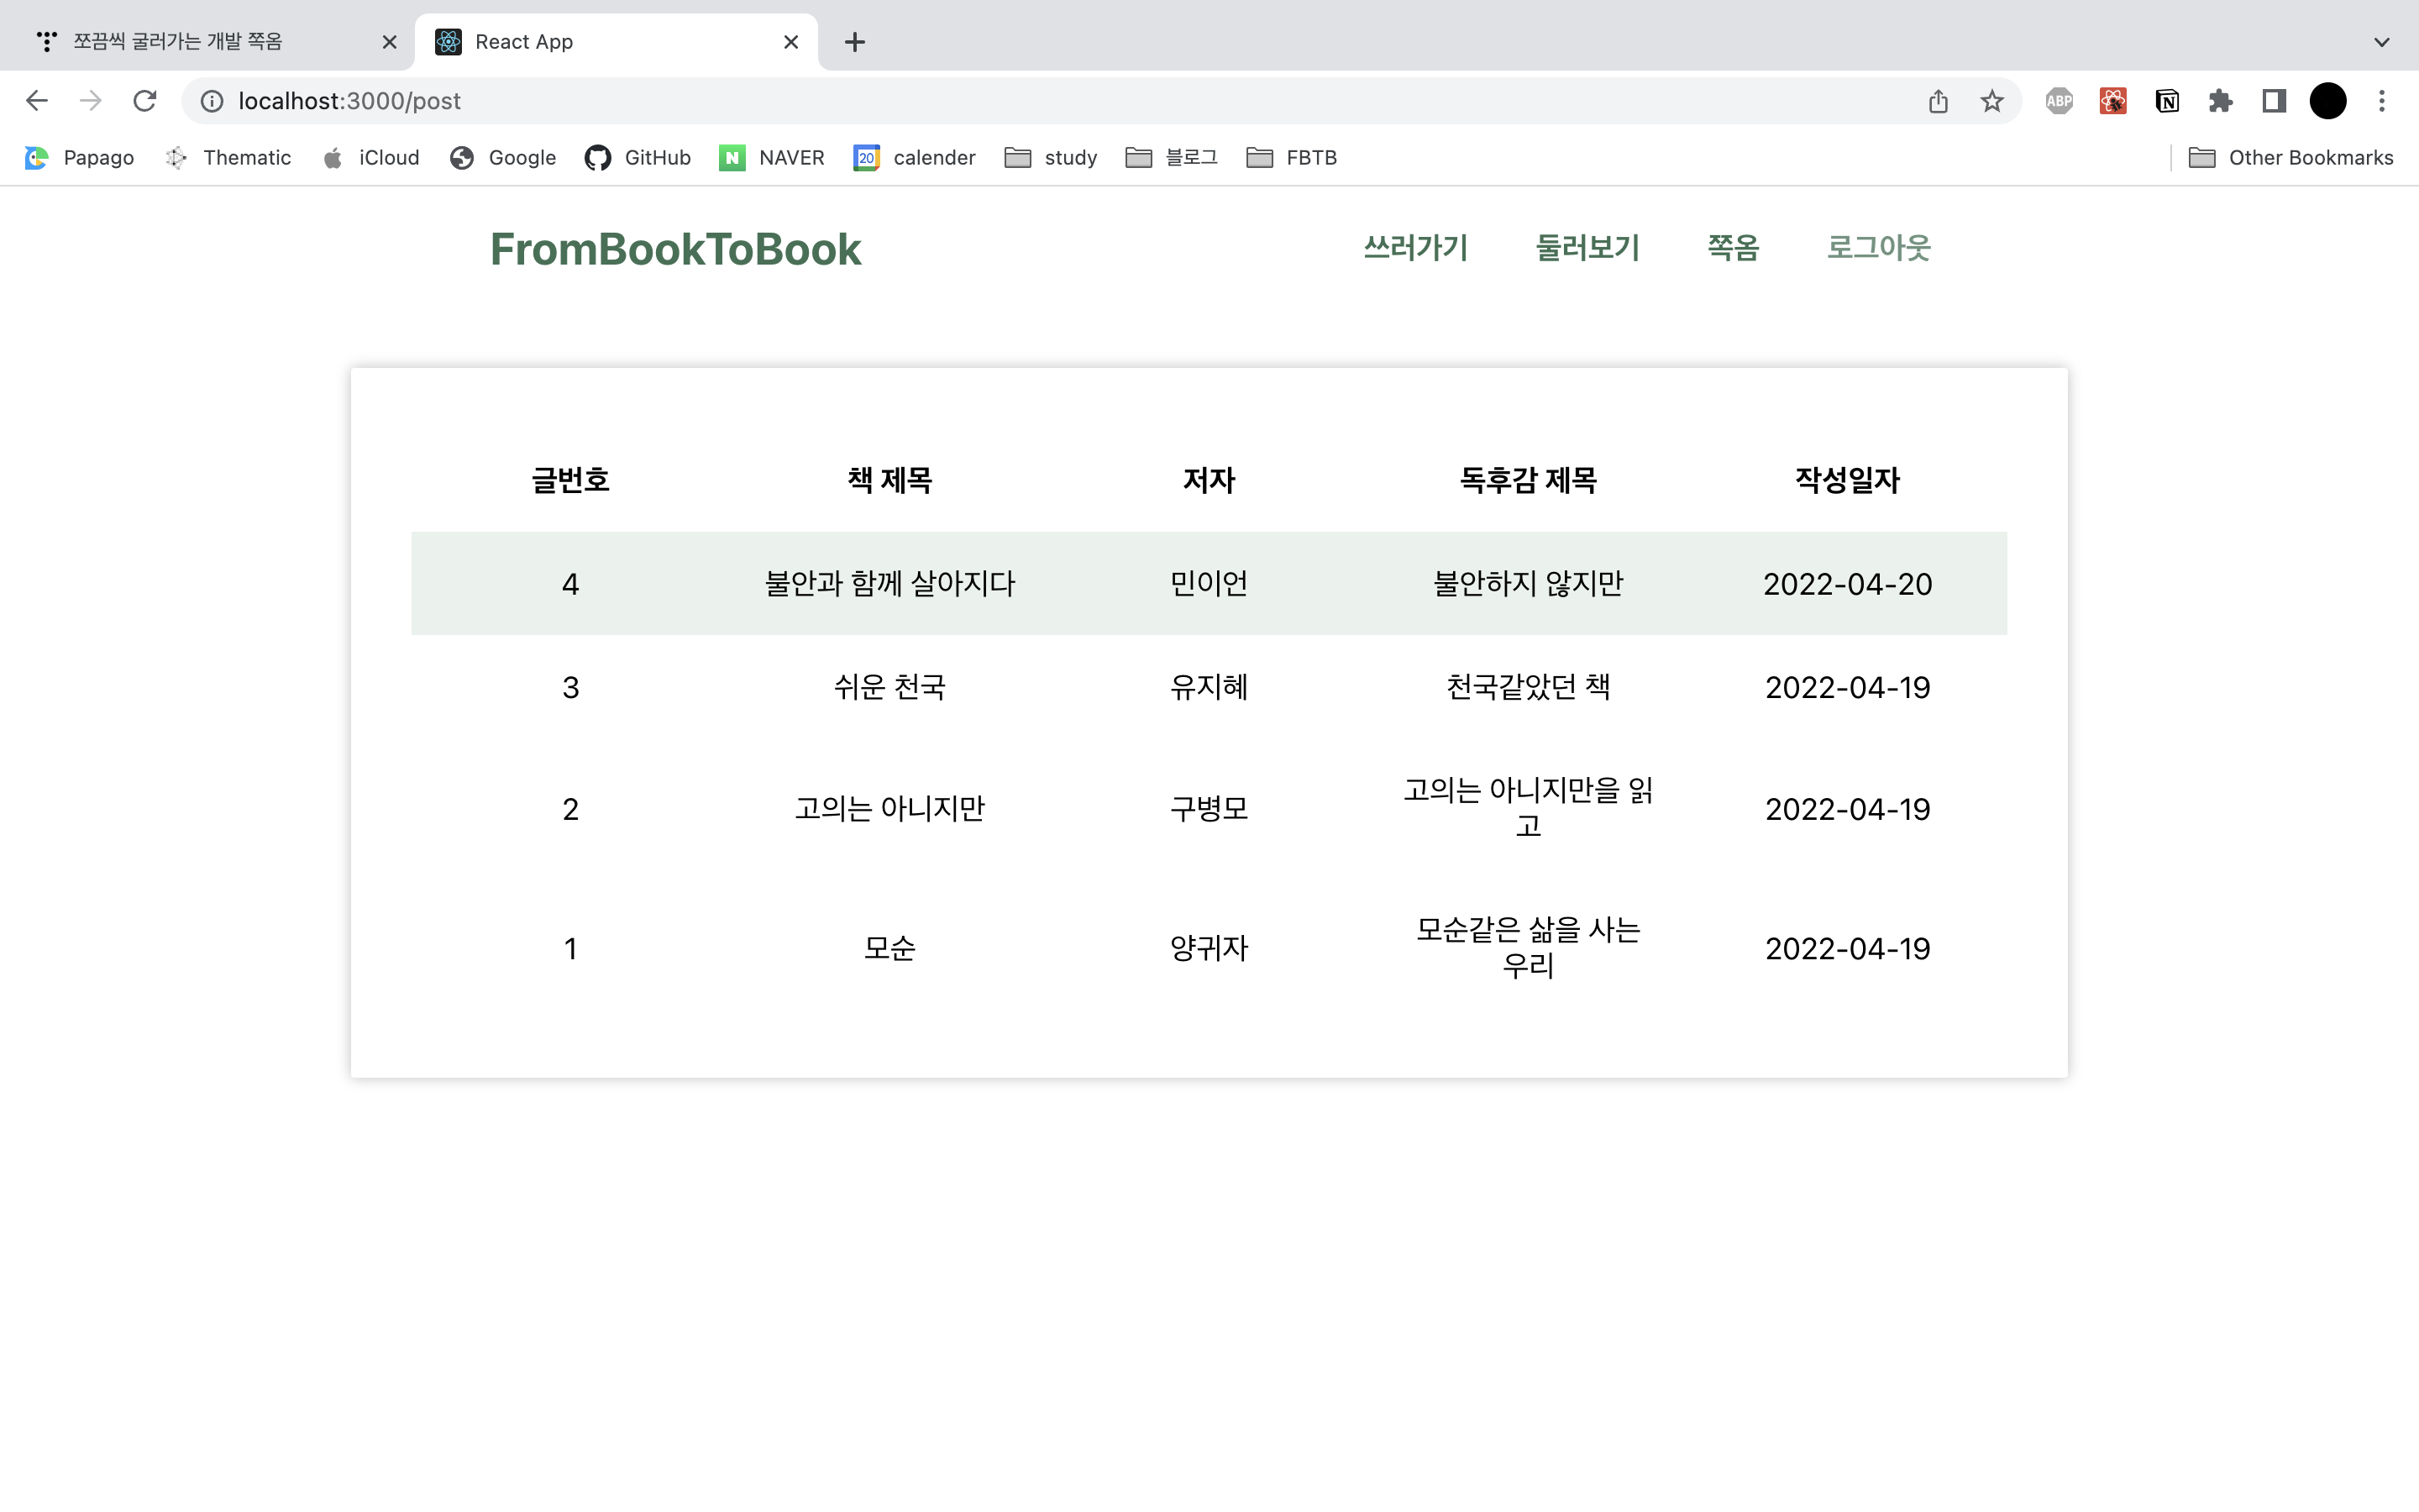The height and width of the screenshot is (1512, 2419).
Task: Open the Notion web clipper extension
Action: (2166, 101)
